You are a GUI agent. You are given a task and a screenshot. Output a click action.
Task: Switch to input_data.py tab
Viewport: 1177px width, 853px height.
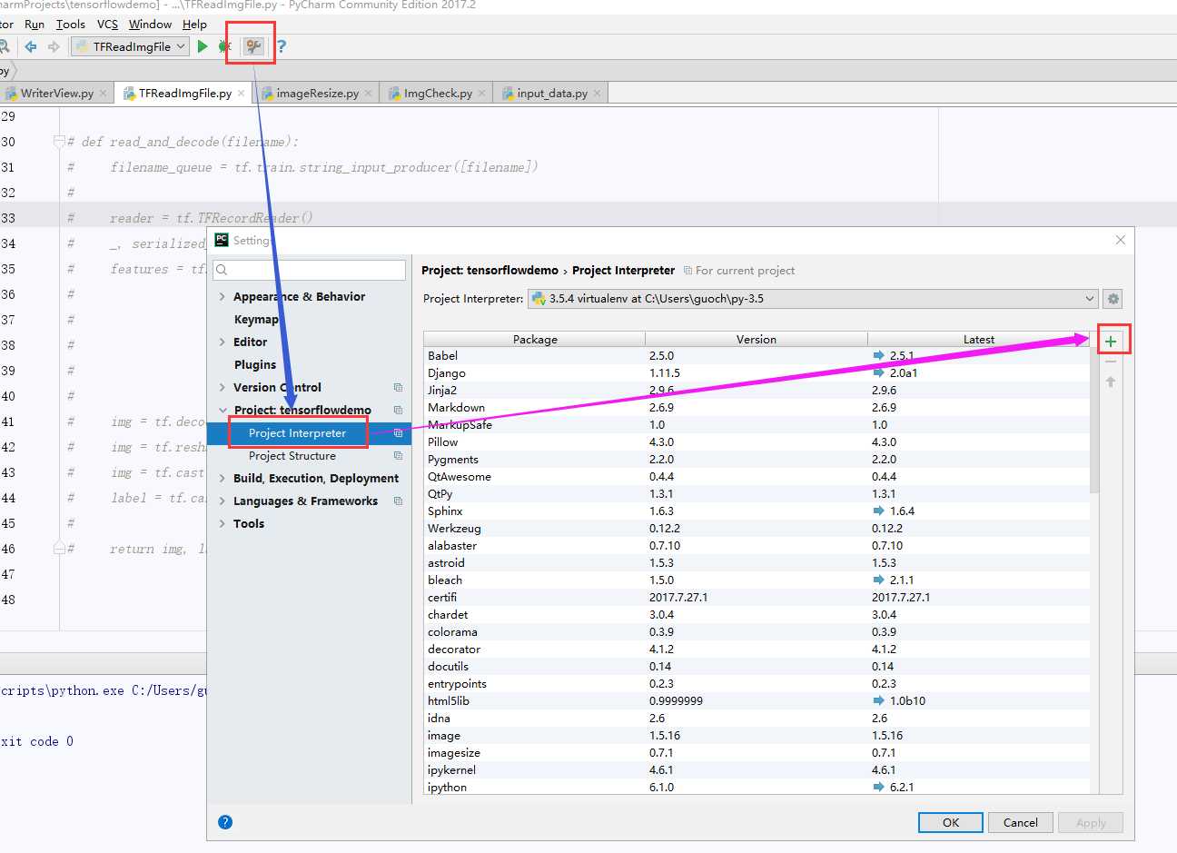(552, 94)
